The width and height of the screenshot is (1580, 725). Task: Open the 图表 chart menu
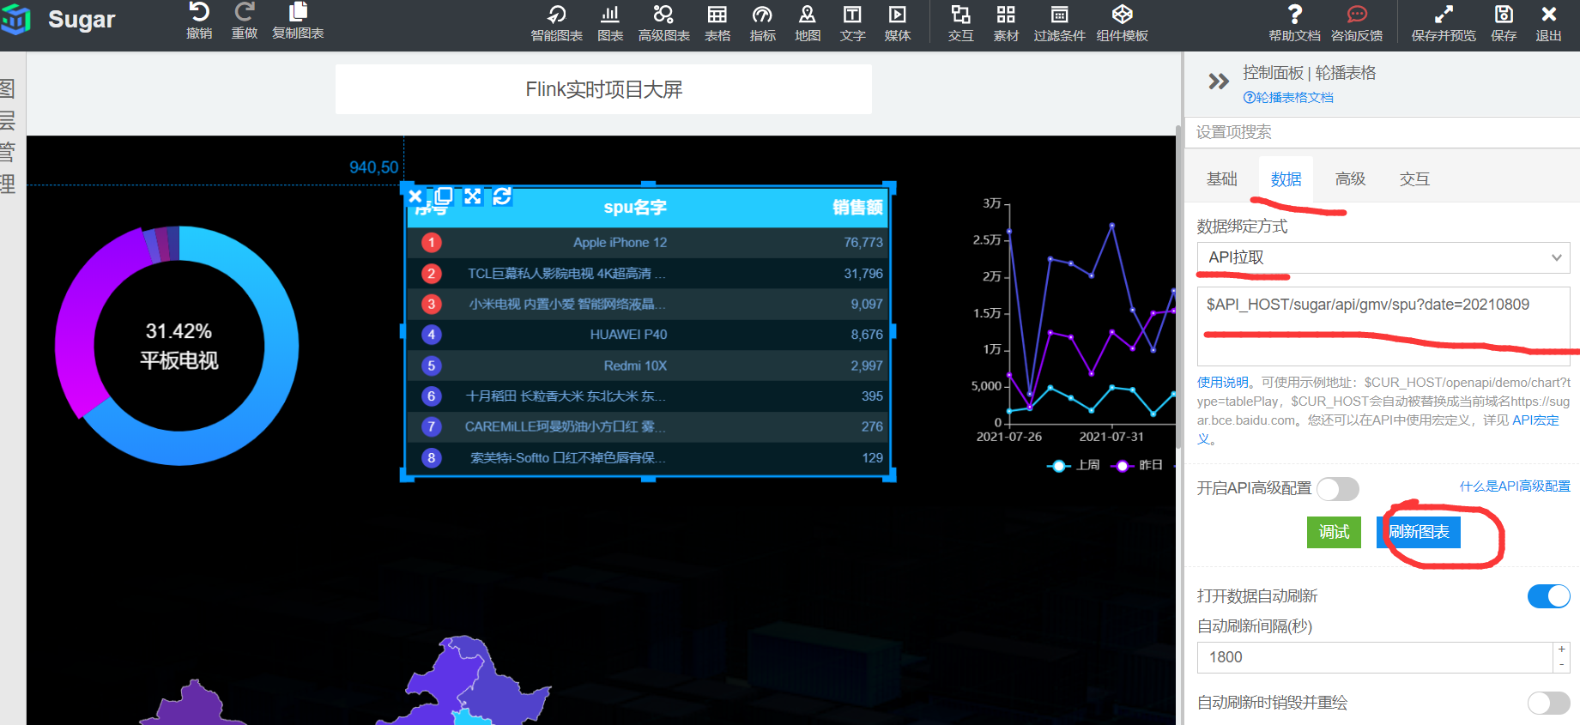pos(610,23)
